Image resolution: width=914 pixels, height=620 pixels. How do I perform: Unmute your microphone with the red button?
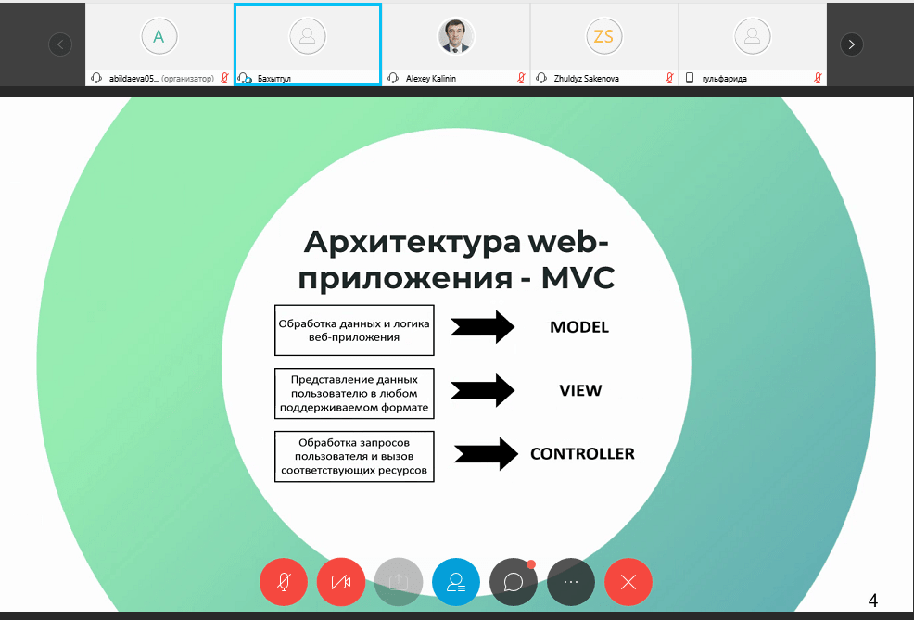(284, 582)
